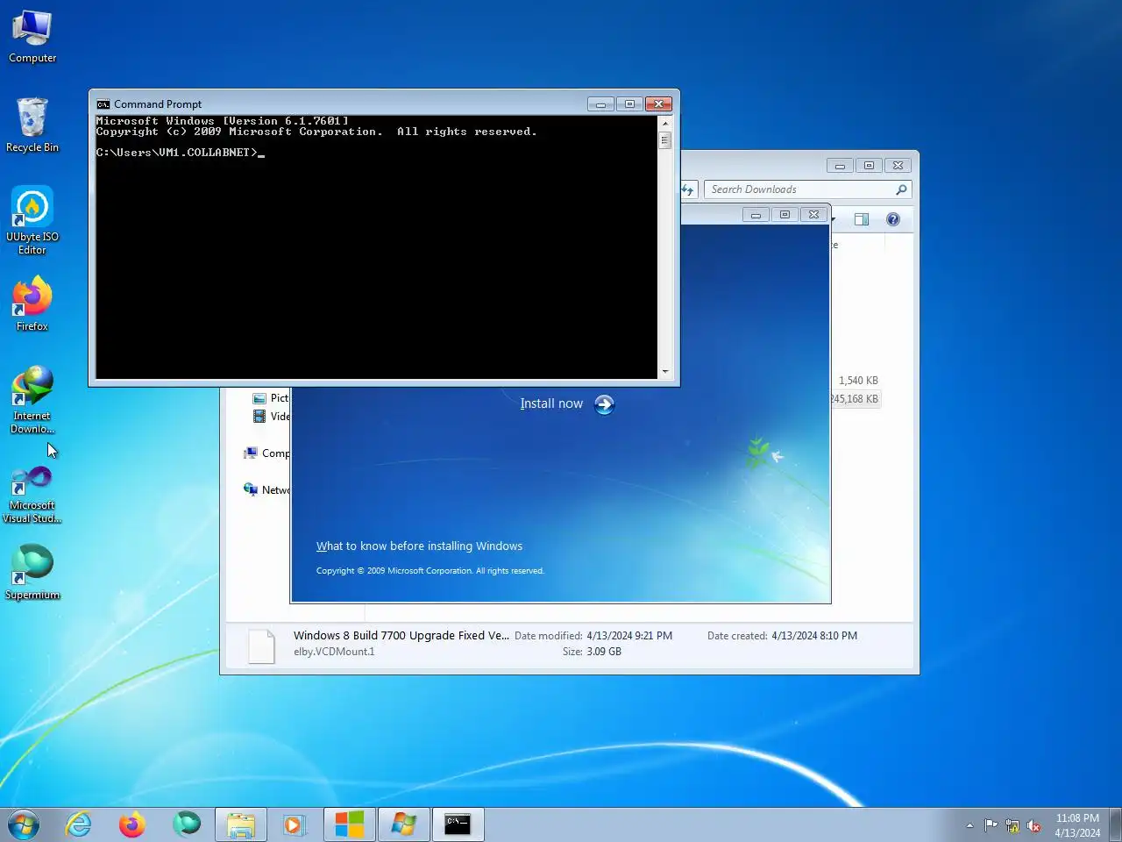This screenshot has height=842, width=1122.
Task: Select Network in Explorer navigation pane
Action: click(x=266, y=490)
